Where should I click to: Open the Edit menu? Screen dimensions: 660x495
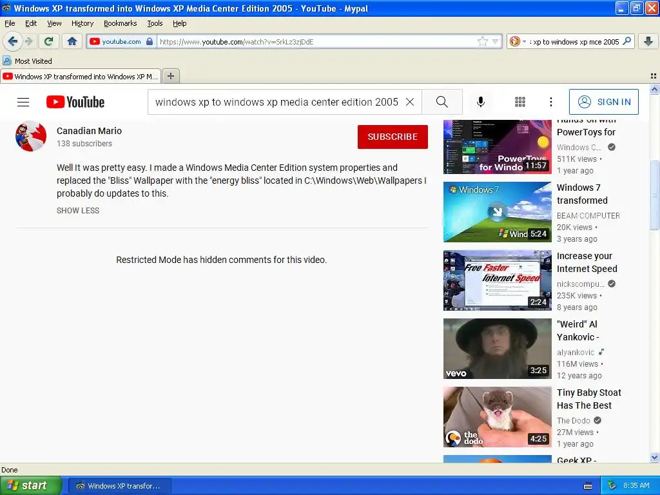click(31, 23)
